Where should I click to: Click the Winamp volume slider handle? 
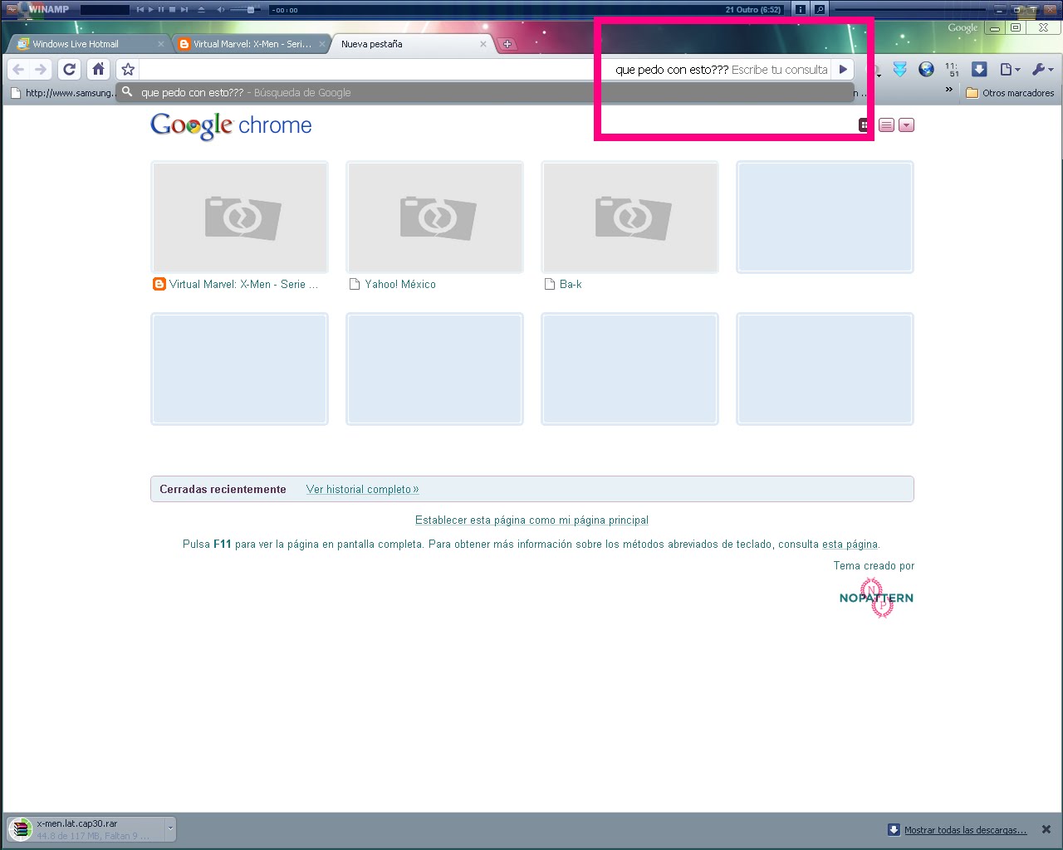click(251, 10)
